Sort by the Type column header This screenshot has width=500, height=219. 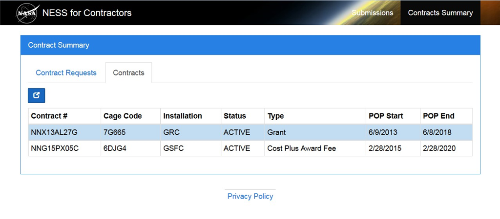click(x=275, y=116)
